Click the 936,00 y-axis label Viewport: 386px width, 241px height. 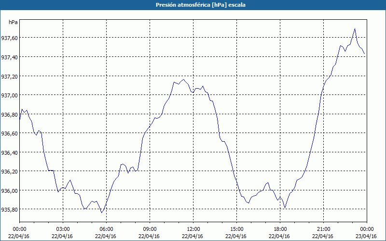pos(9,190)
